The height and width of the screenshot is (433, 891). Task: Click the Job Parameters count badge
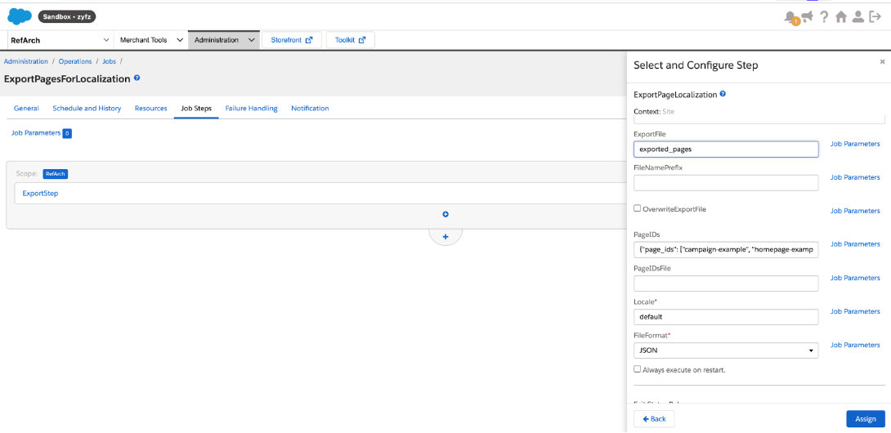tap(67, 133)
